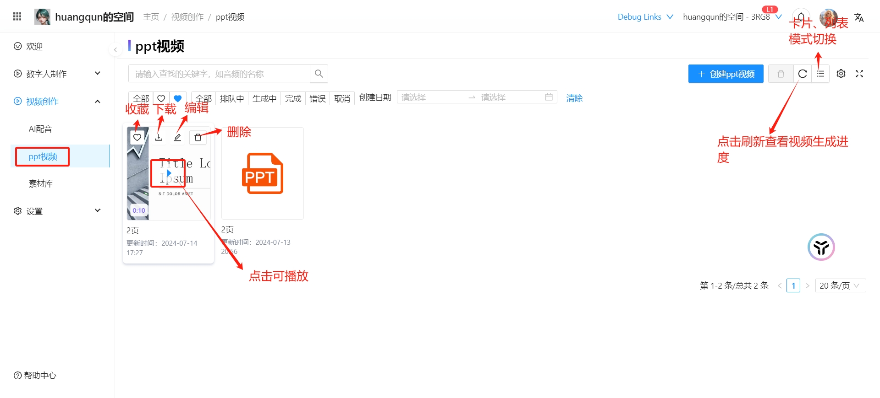
Task: Filter by the filled blue heart (favorited)
Action: pyautogui.click(x=178, y=98)
